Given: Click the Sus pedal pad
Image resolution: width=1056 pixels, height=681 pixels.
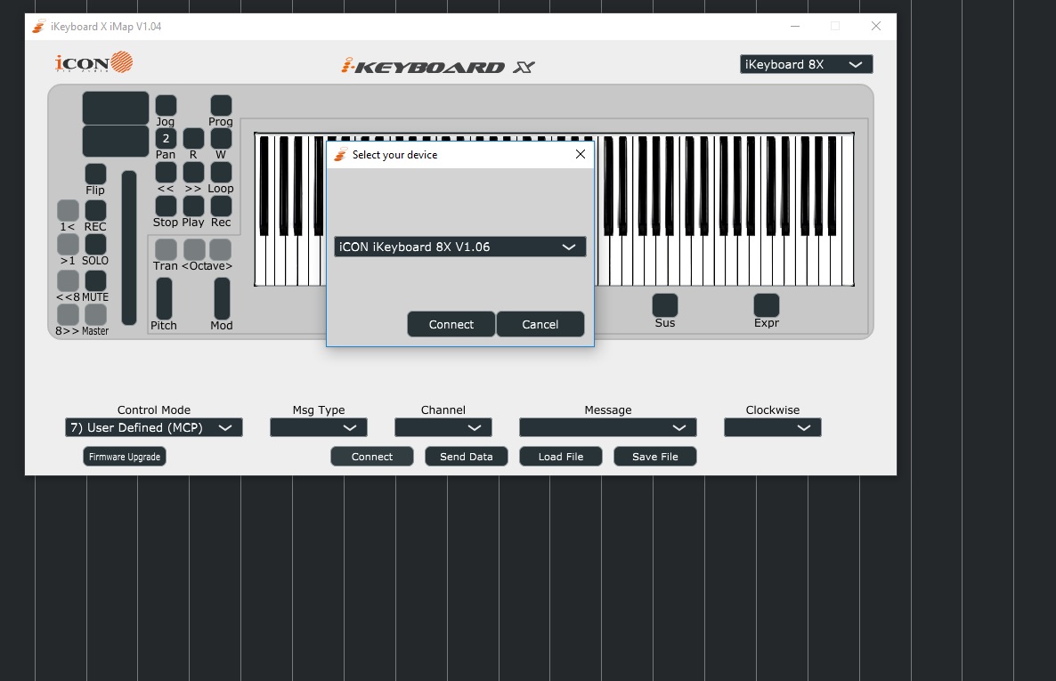Looking at the screenshot, I should pos(665,305).
